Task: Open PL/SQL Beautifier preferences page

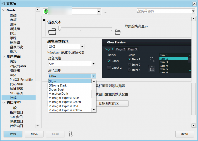Action: [x=22, y=80]
